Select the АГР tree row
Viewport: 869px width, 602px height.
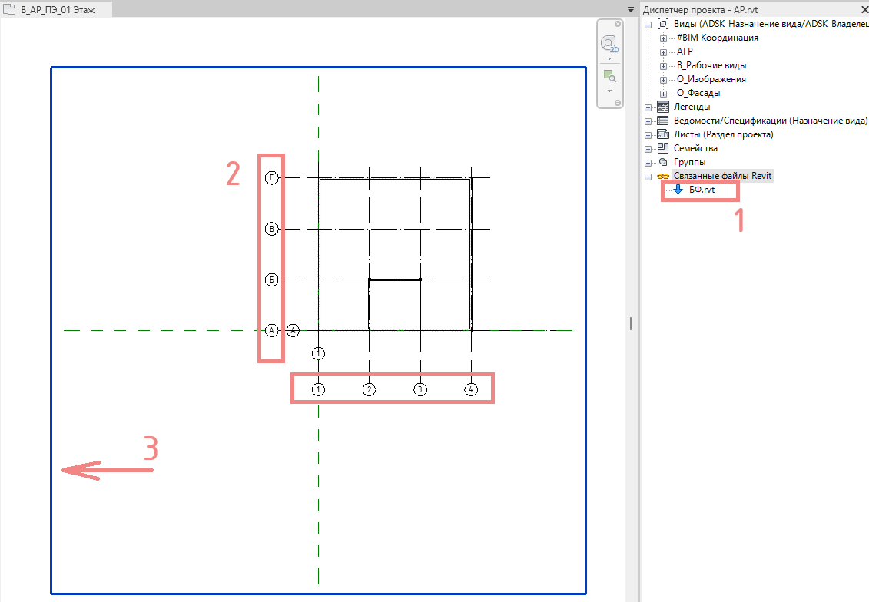coord(685,51)
